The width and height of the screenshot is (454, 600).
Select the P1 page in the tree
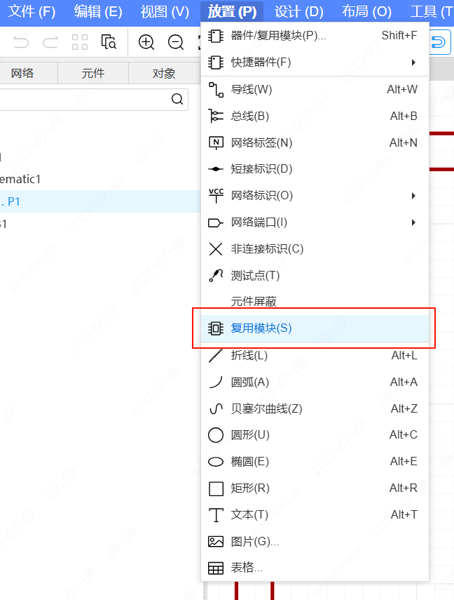(14, 201)
